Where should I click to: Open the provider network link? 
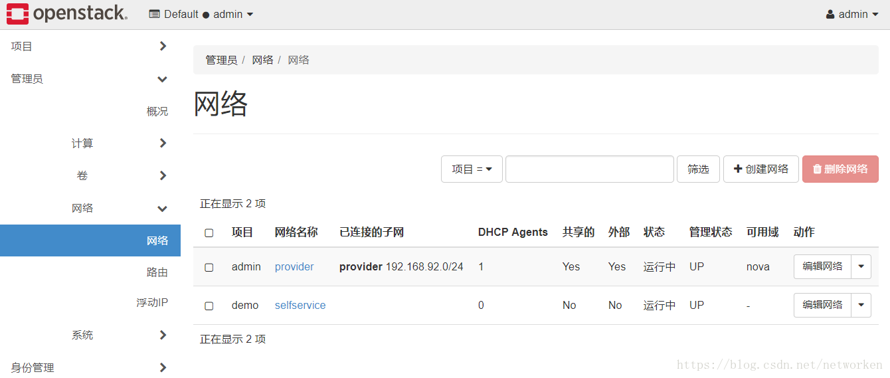[294, 267]
